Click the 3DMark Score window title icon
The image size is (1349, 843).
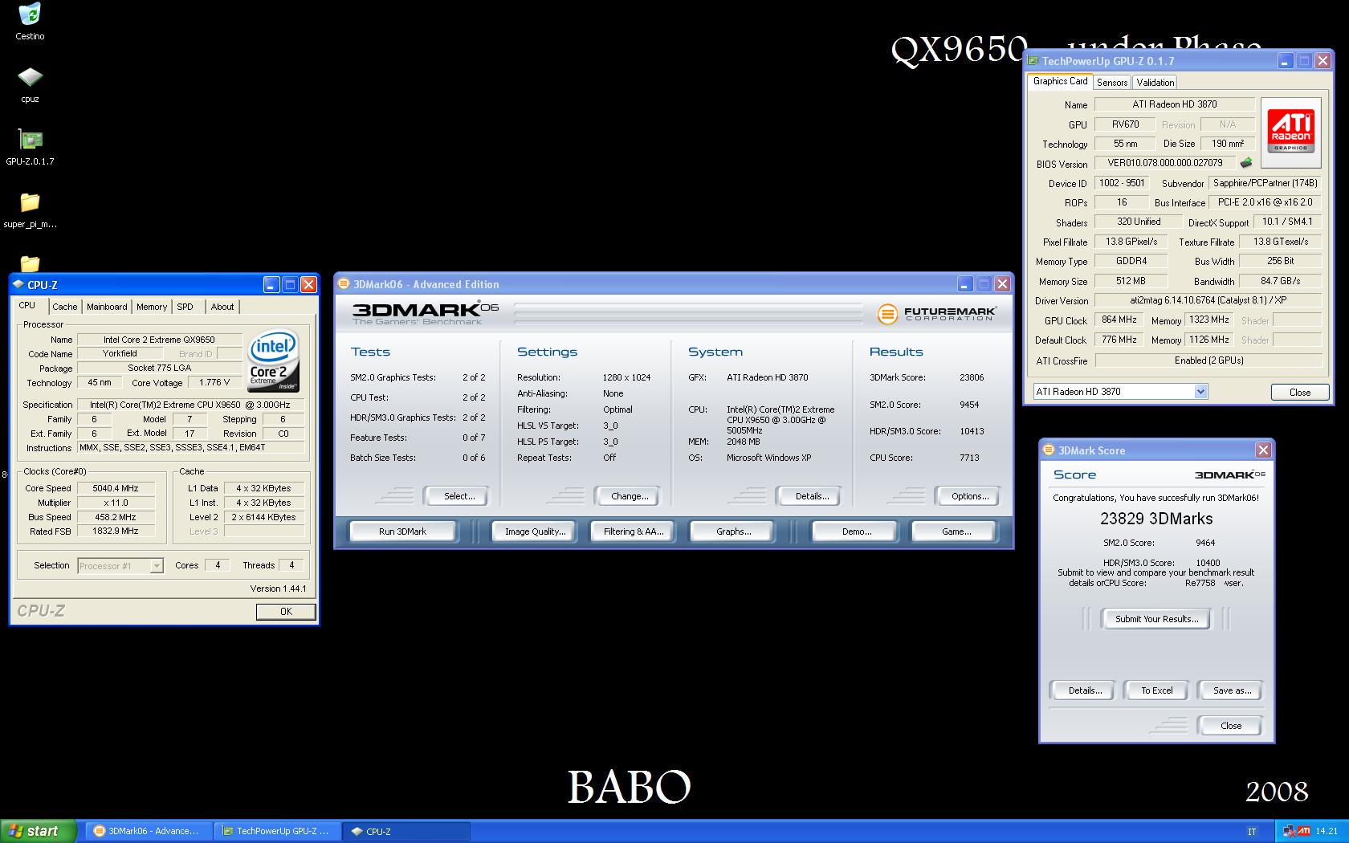(x=1049, y=450)
